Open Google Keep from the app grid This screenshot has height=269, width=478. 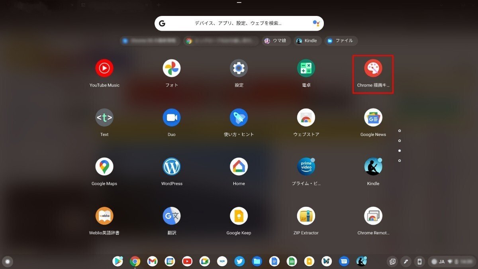239,216
